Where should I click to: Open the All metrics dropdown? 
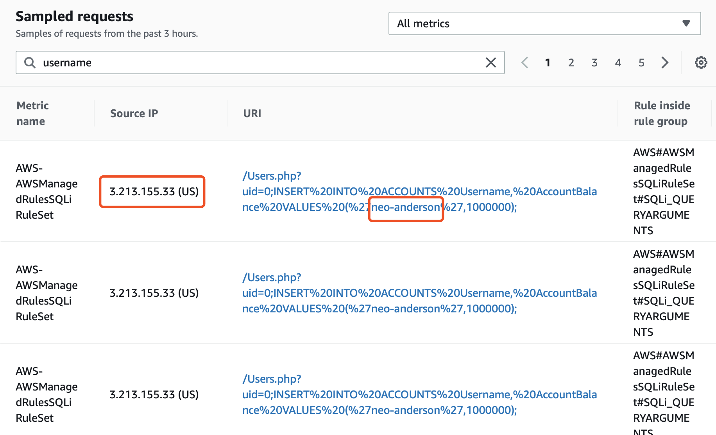point(544,23)
